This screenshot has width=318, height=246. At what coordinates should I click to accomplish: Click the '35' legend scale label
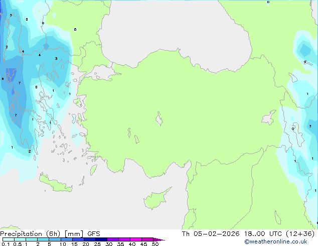(x=120, y=244)
